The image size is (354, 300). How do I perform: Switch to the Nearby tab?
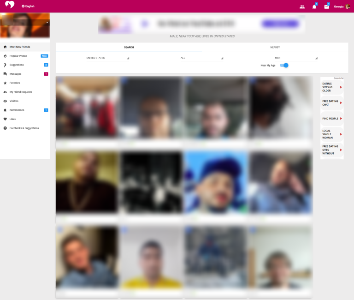(275, 47)
